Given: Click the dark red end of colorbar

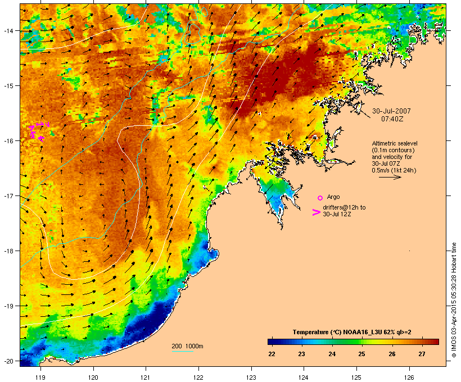Looking at the screenshot, I should click(x=436, y=342).
